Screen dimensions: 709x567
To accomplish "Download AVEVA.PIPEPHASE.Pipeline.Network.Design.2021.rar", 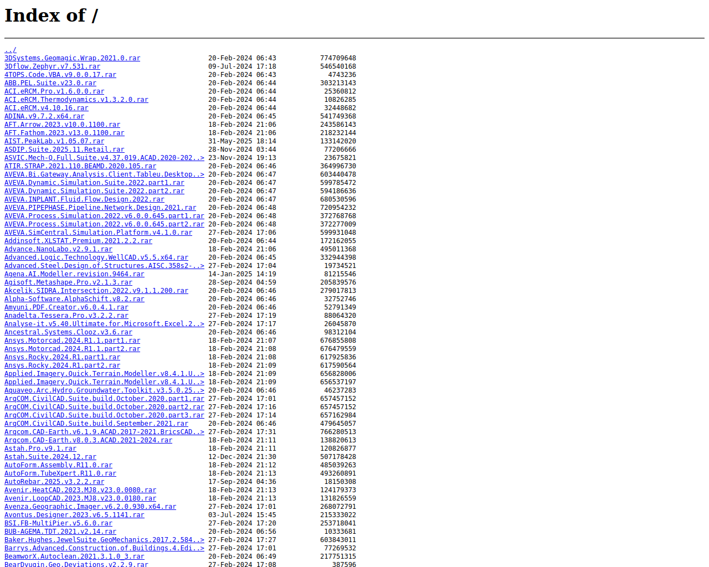I will pyautogui.click(x=100, y=208).
